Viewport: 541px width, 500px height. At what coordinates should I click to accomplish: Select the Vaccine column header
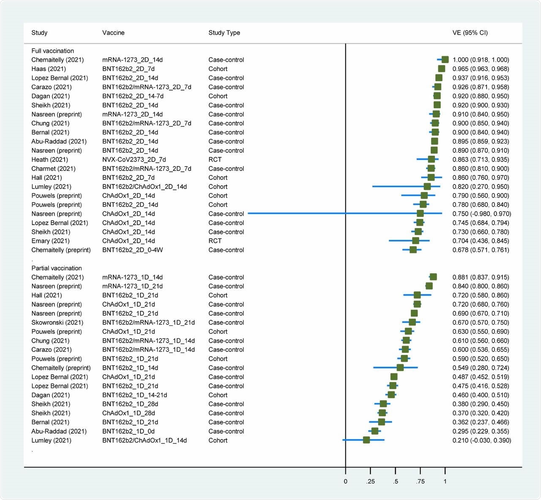(x=112, y=33)
